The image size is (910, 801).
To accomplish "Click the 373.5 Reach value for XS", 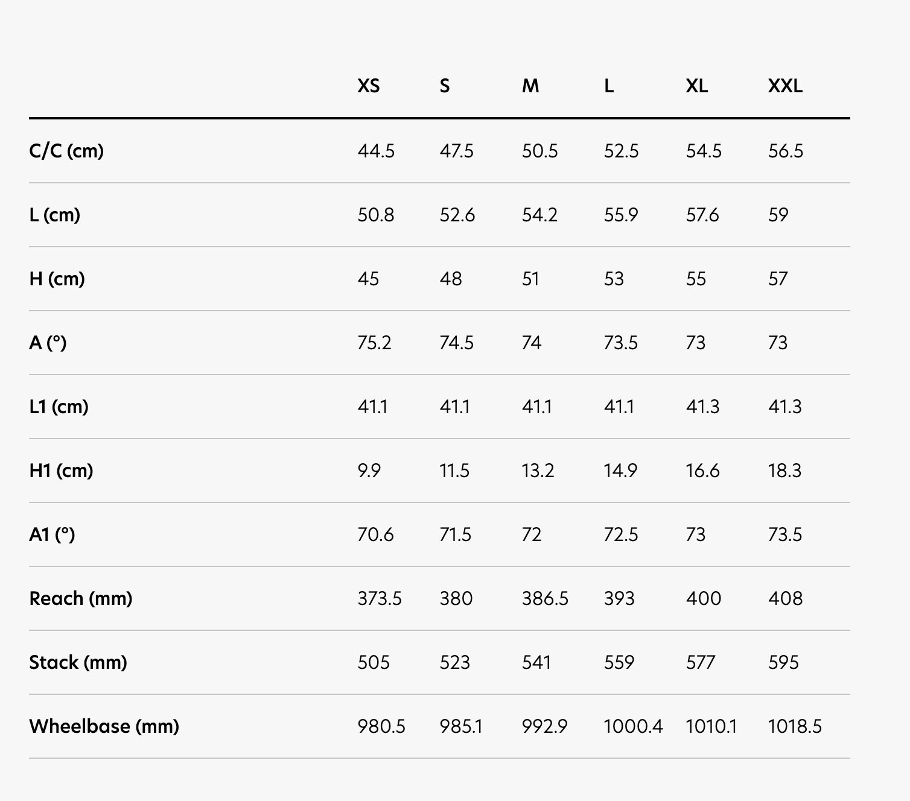I will (380, 598).
